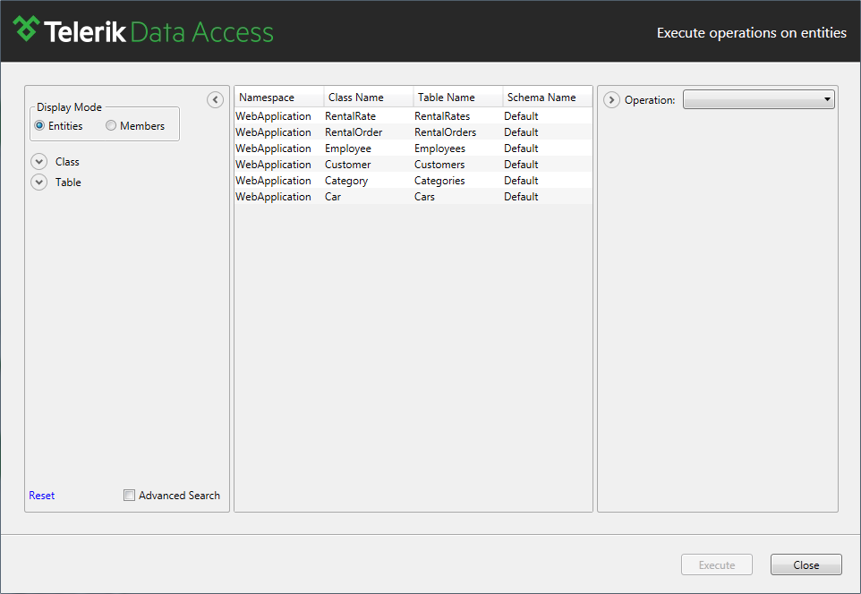Click the Execute button
Image resolution: width=861 pixels, height=594 pixels.
tap(717, 564)
